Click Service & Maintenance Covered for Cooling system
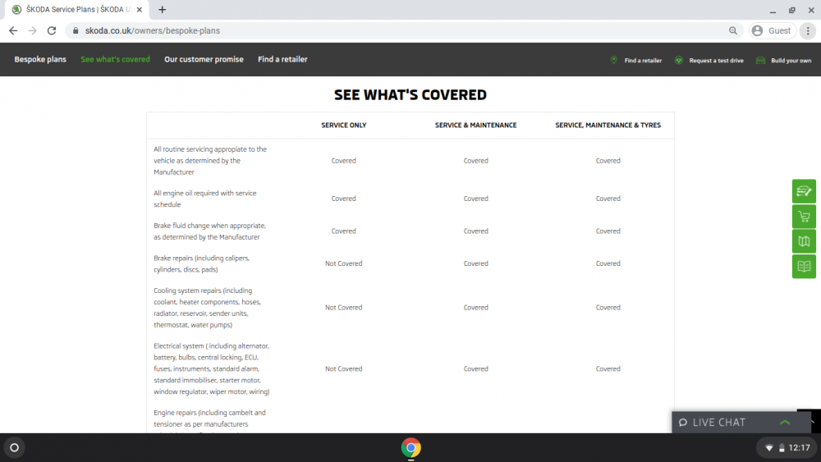 point(475,308)
